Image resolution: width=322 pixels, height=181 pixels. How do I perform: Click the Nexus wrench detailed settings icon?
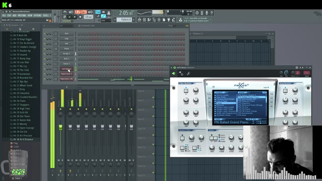pos(188,73)
